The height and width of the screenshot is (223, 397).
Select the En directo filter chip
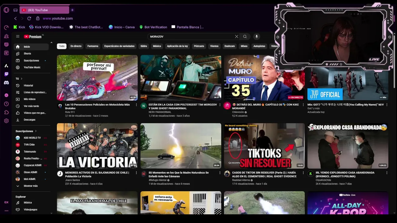point(76,46)
